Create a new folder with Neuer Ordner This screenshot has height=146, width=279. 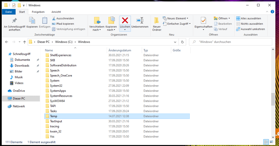tap(157, 24)
